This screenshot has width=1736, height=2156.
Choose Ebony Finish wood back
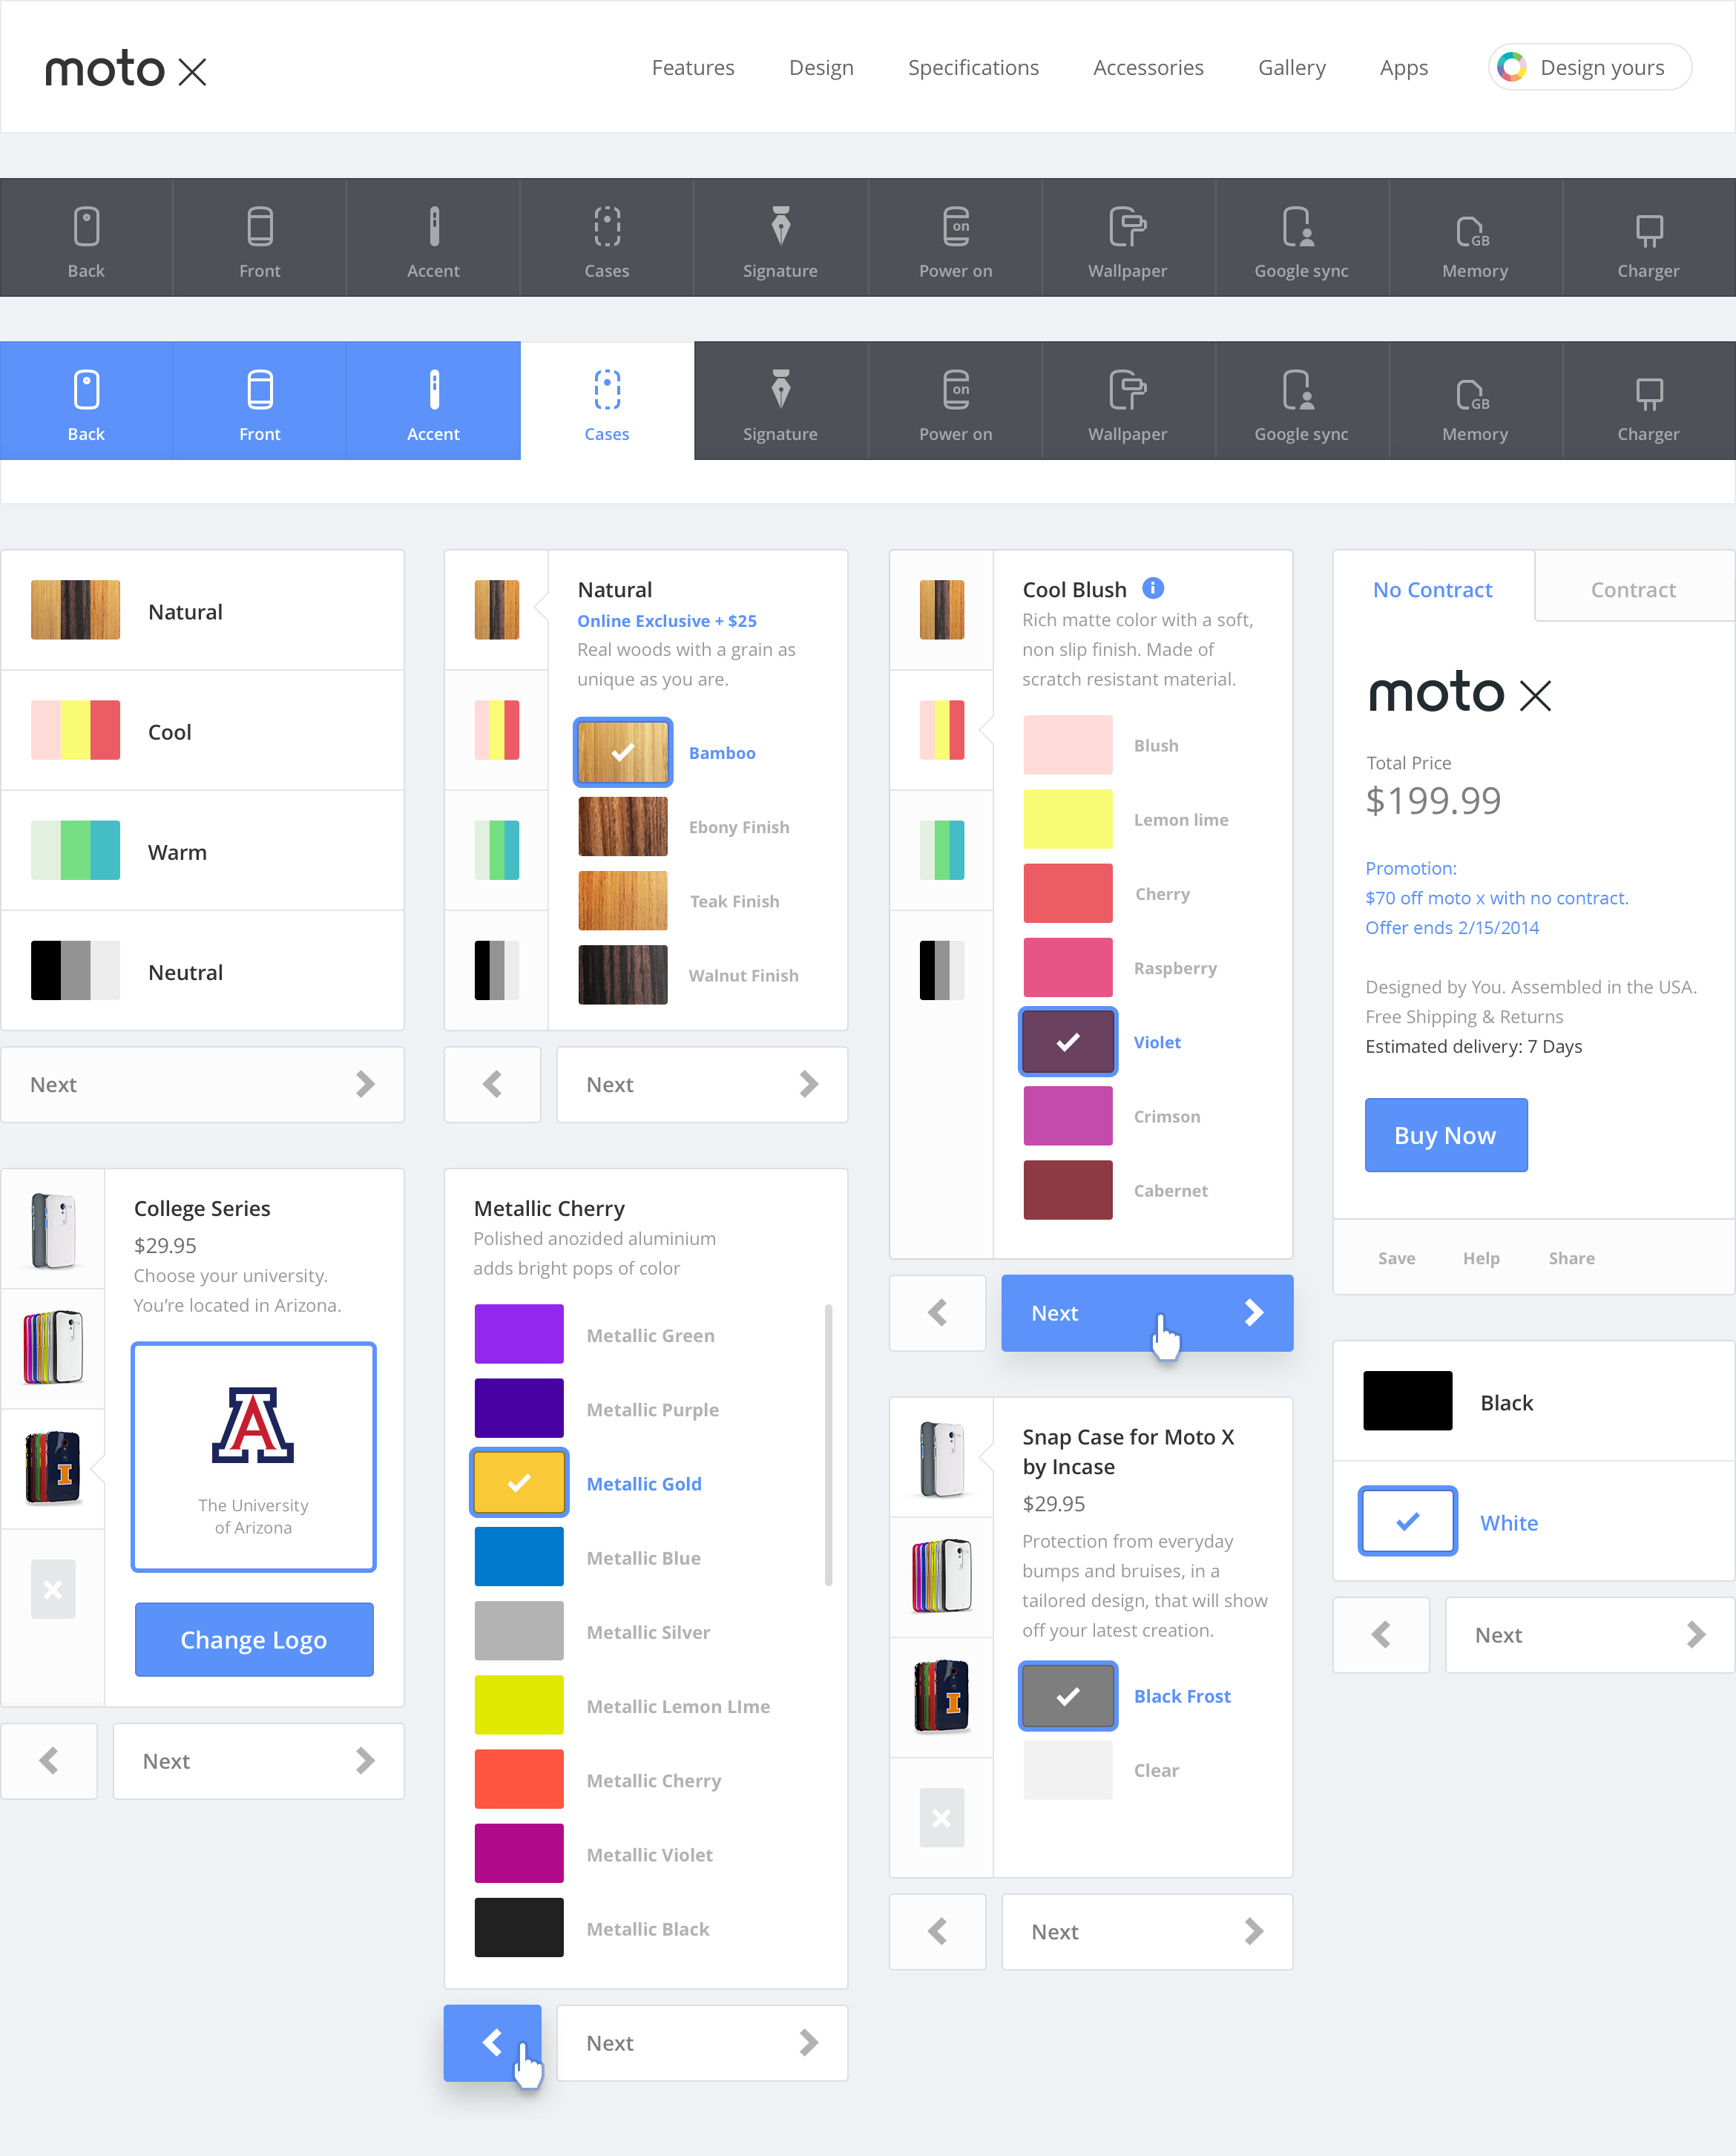click(x=623, y=827)
